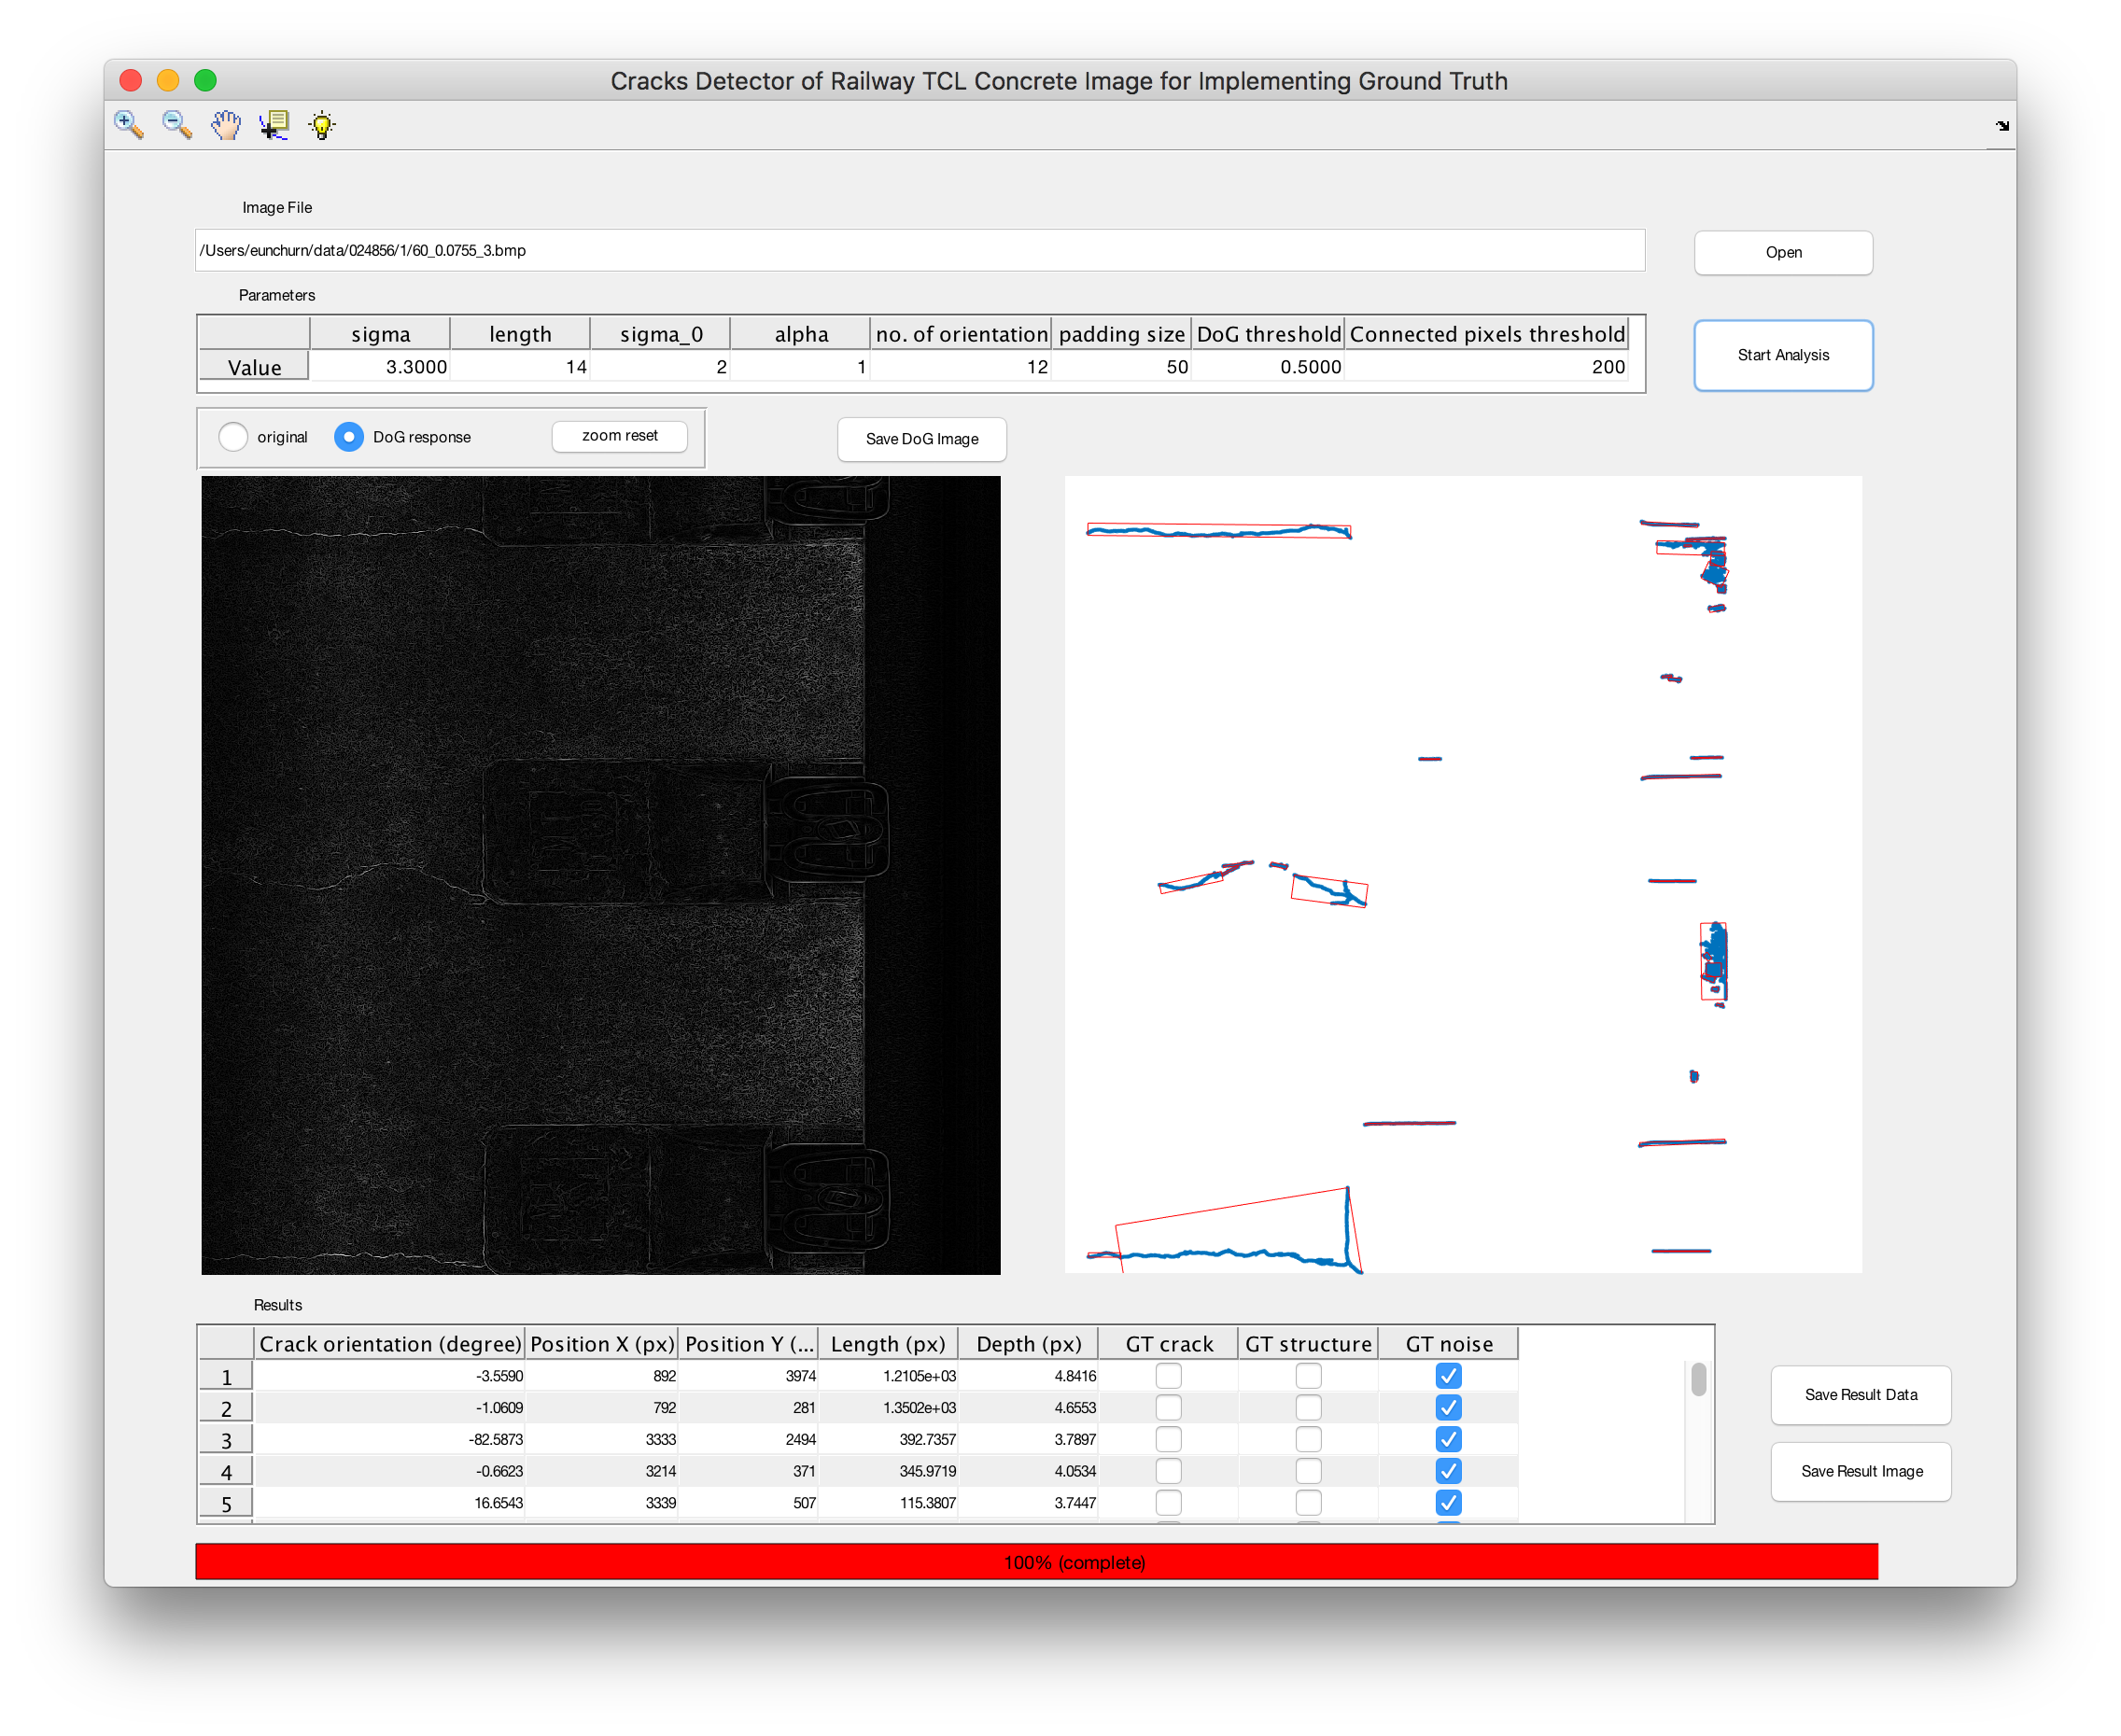Select the Zoom In tool

pyautogui.click(x=129, y=125)
